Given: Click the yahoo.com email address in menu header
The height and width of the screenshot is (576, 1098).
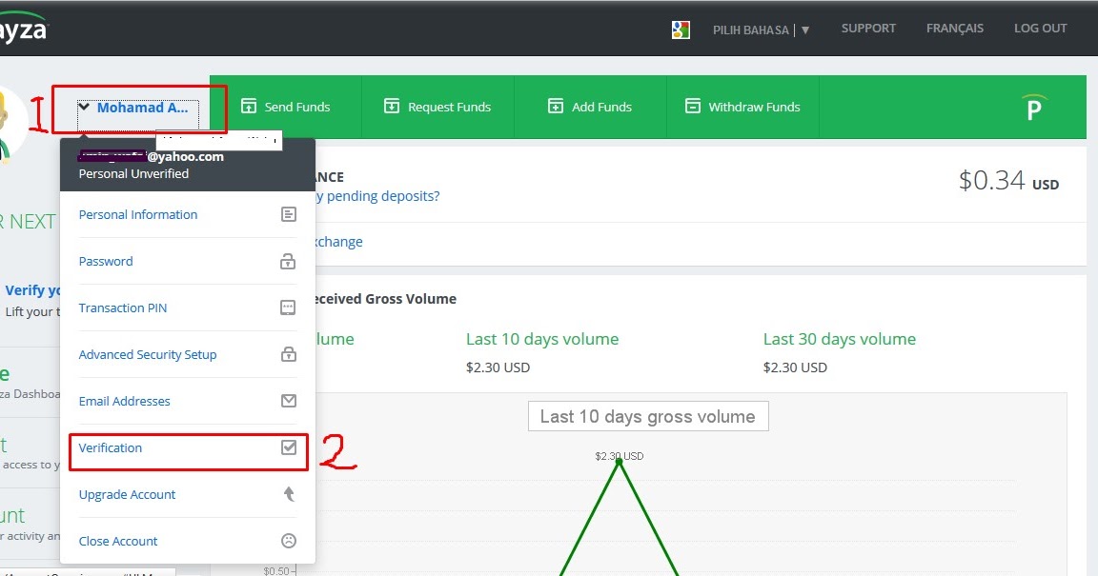Looking at the screenshot, I should [x=152, y=157].
